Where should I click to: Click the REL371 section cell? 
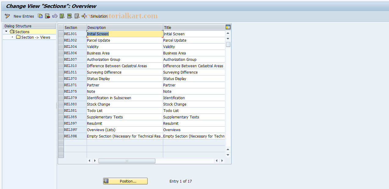[x=75, y=85]
